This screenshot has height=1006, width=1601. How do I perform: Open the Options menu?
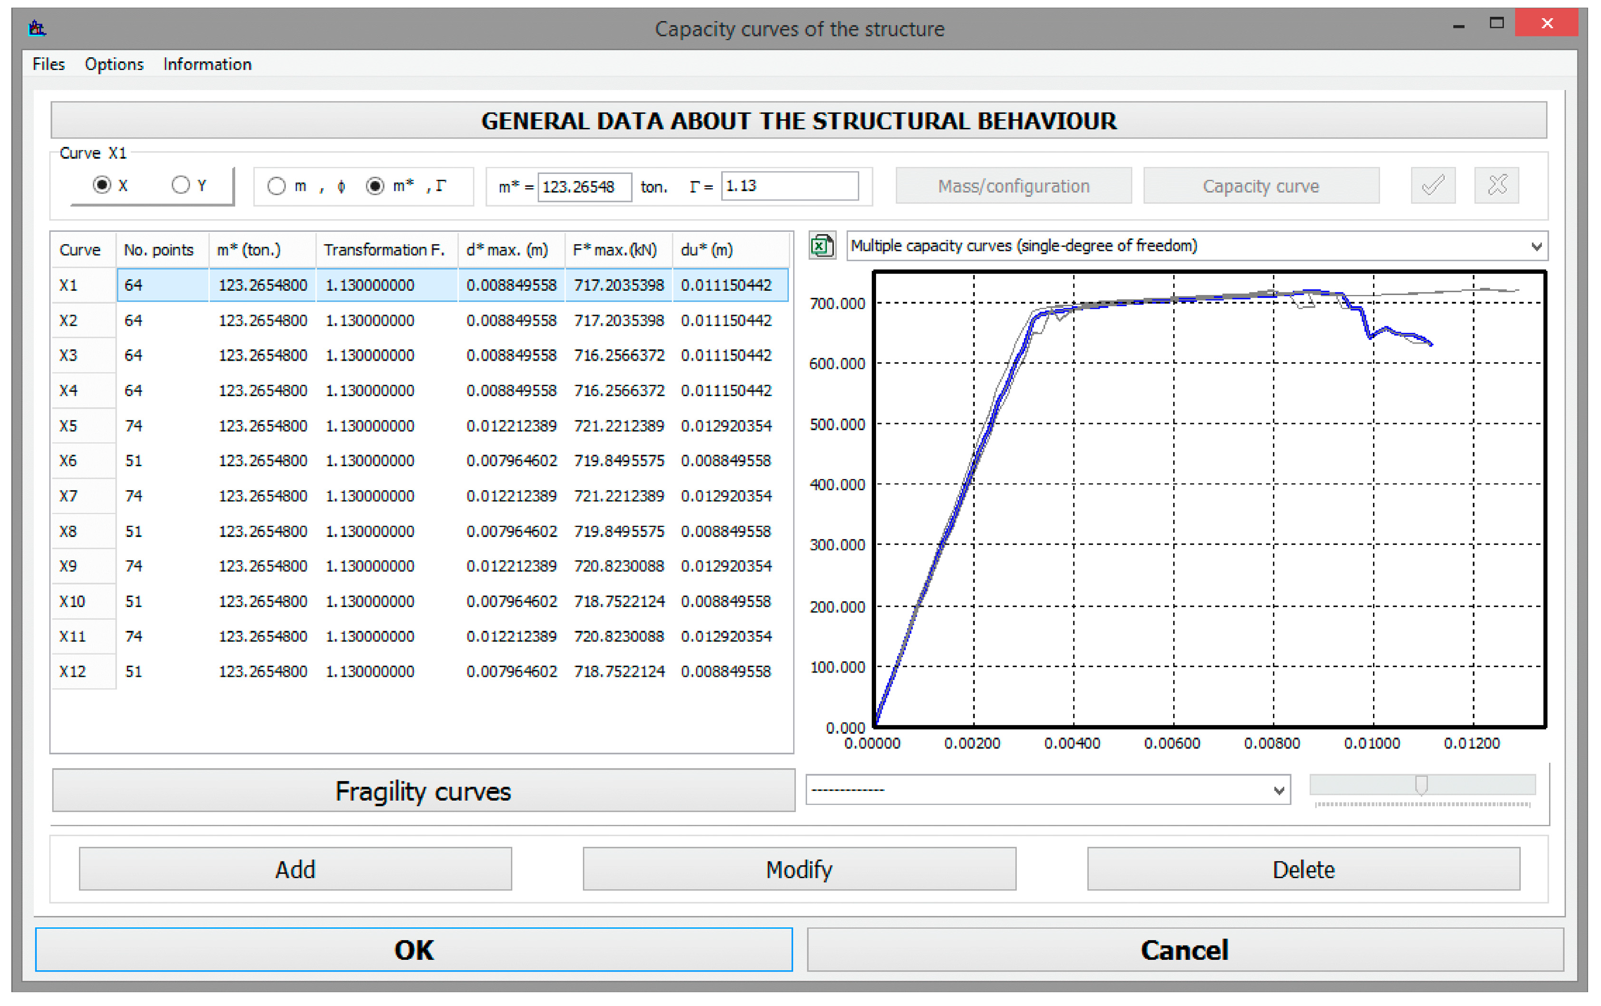[114, 64]
